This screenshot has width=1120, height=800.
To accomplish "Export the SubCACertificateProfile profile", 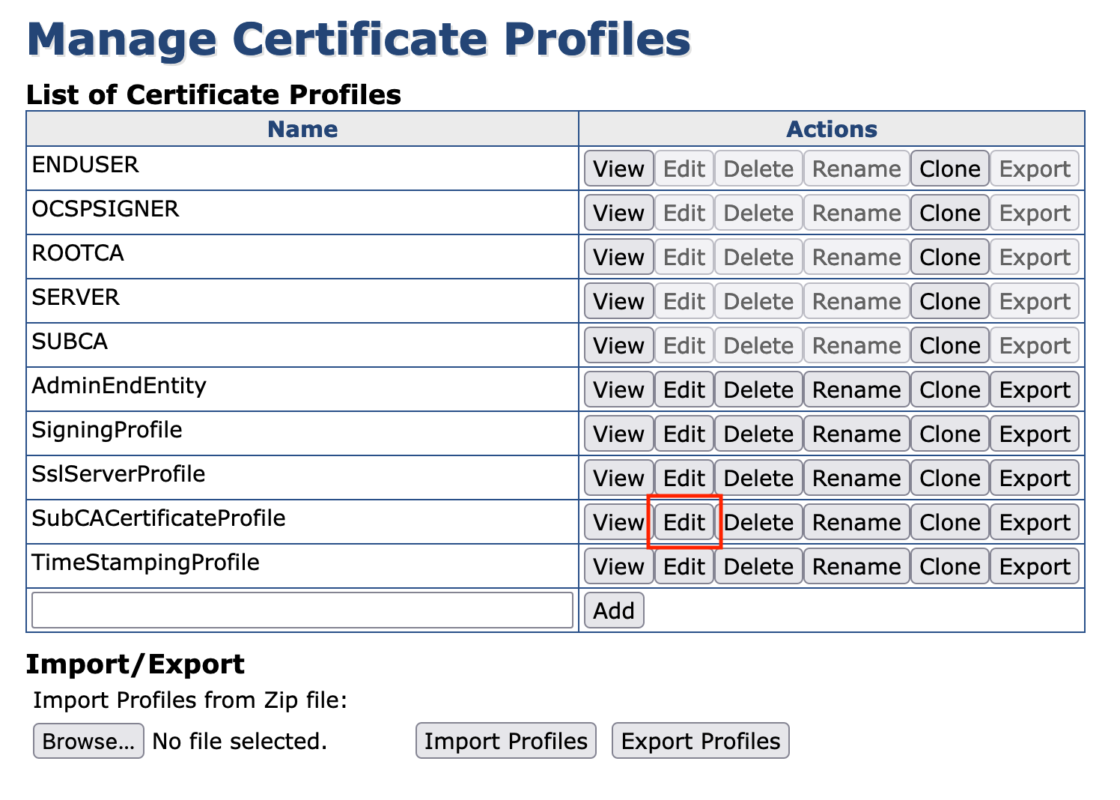I will (1034, 522).
